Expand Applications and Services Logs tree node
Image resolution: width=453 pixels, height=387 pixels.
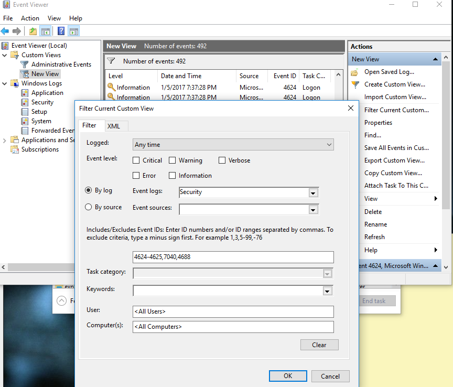pyautogui.click(x=5, y=140)
